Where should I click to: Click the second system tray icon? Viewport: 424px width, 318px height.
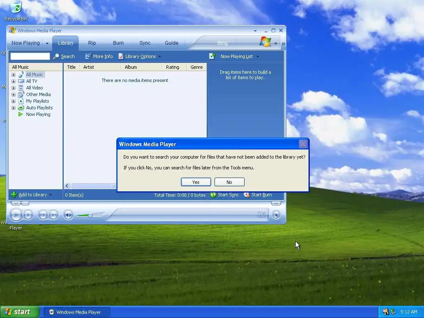[393, 312]
